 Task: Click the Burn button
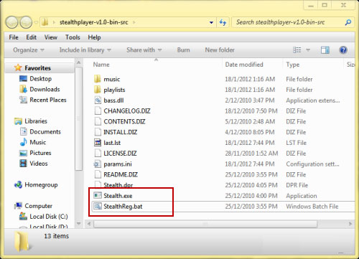pos(183,50)
